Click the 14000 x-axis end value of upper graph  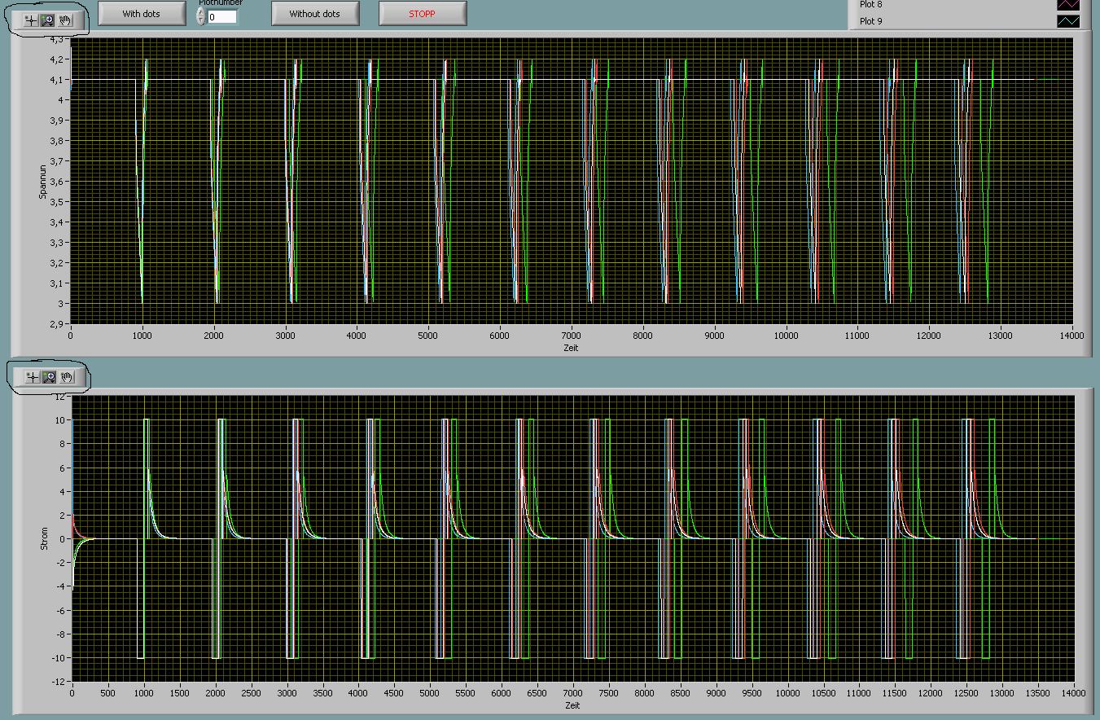click(1072, 336)
